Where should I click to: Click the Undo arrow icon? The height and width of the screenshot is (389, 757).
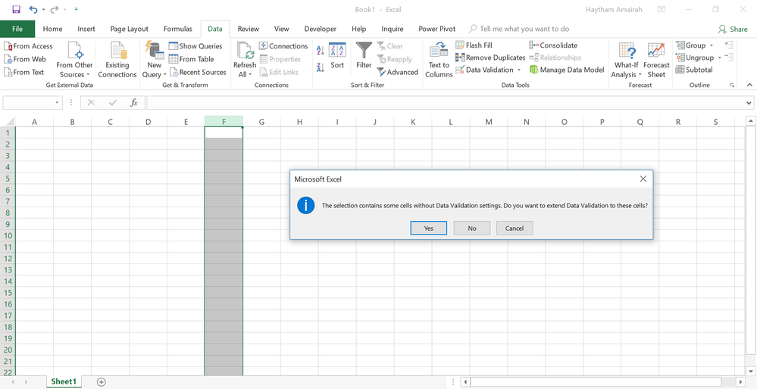pyautogui.click(x=33, y=9)
